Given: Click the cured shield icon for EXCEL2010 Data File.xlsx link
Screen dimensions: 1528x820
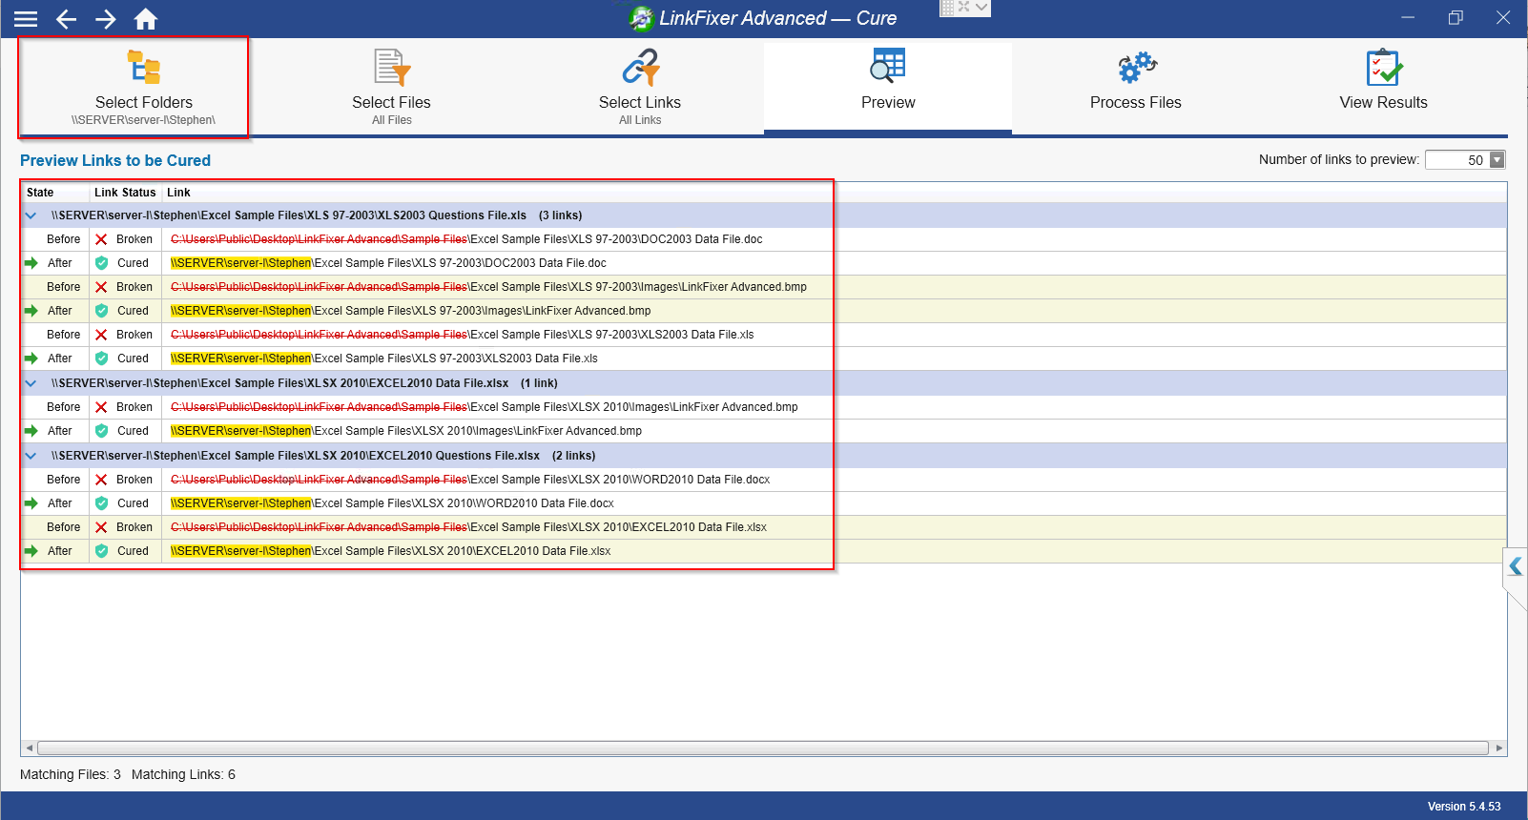Looking at the screenshot, I should (x=101, y=551).
